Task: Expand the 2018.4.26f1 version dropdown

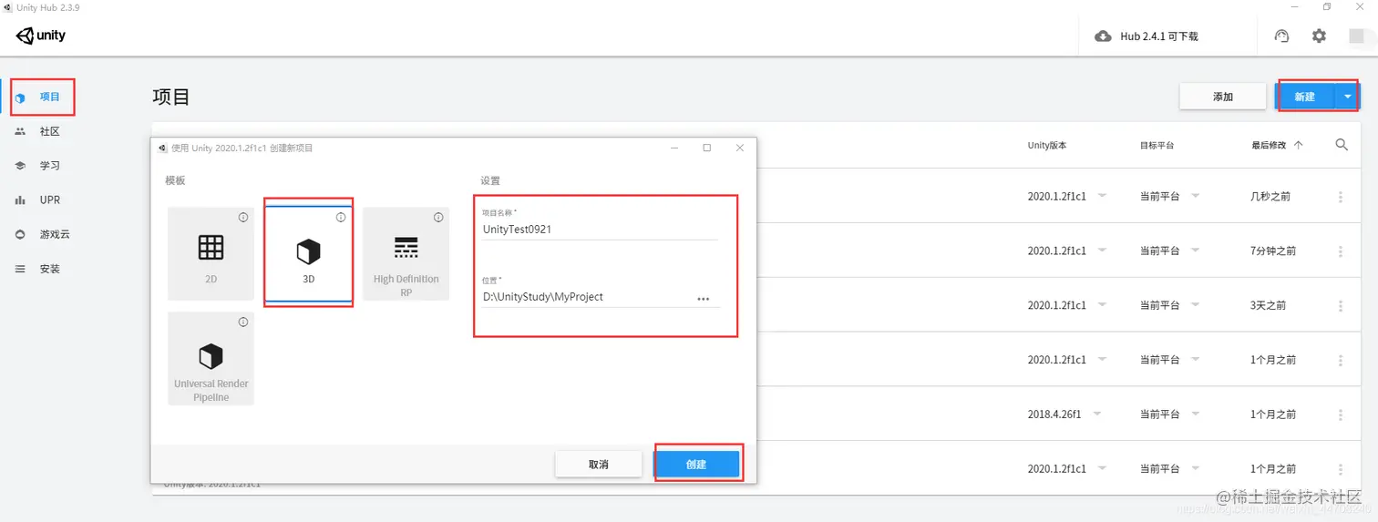Action: (1096, 414)
